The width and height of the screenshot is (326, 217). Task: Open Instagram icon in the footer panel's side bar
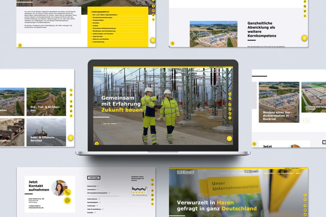click(152, 195)
